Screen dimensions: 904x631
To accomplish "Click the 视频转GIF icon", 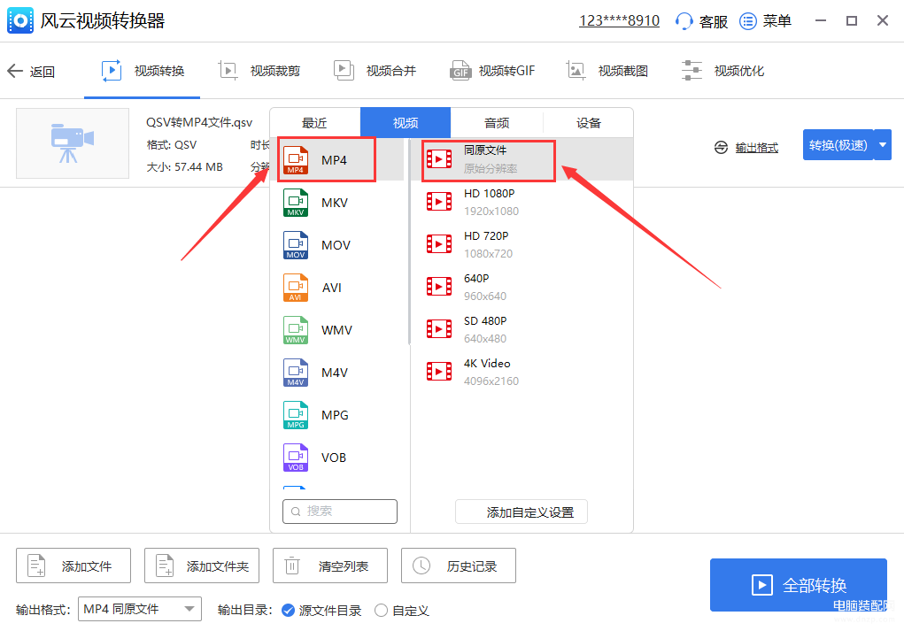I will tap(460, 70).
